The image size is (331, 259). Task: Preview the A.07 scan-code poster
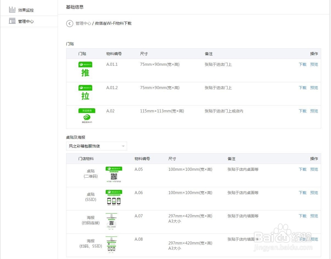click(314, 216)
